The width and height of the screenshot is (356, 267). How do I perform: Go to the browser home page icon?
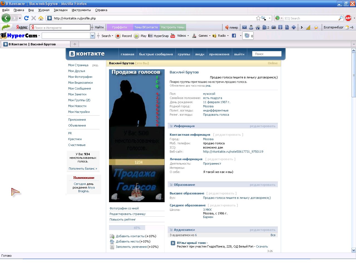coord(41,18)
